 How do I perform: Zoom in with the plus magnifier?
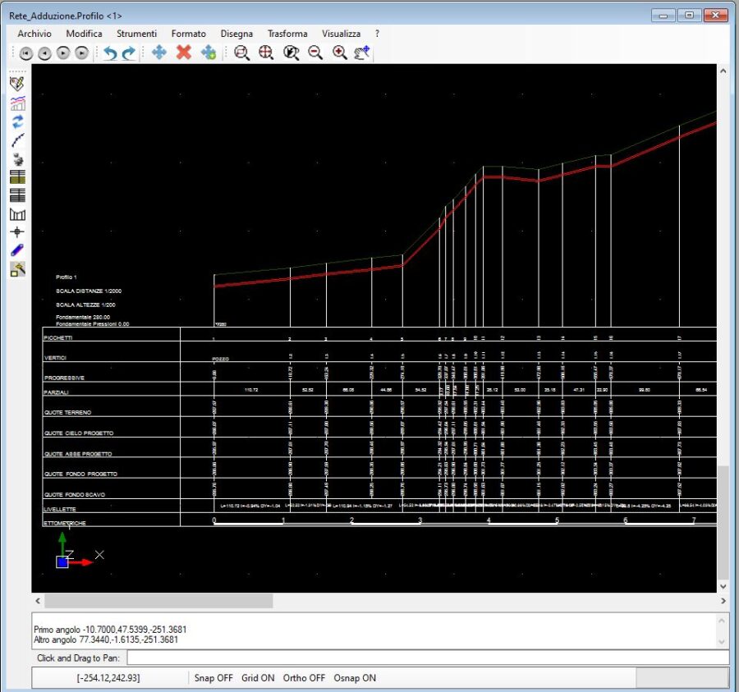coord(340,53)
